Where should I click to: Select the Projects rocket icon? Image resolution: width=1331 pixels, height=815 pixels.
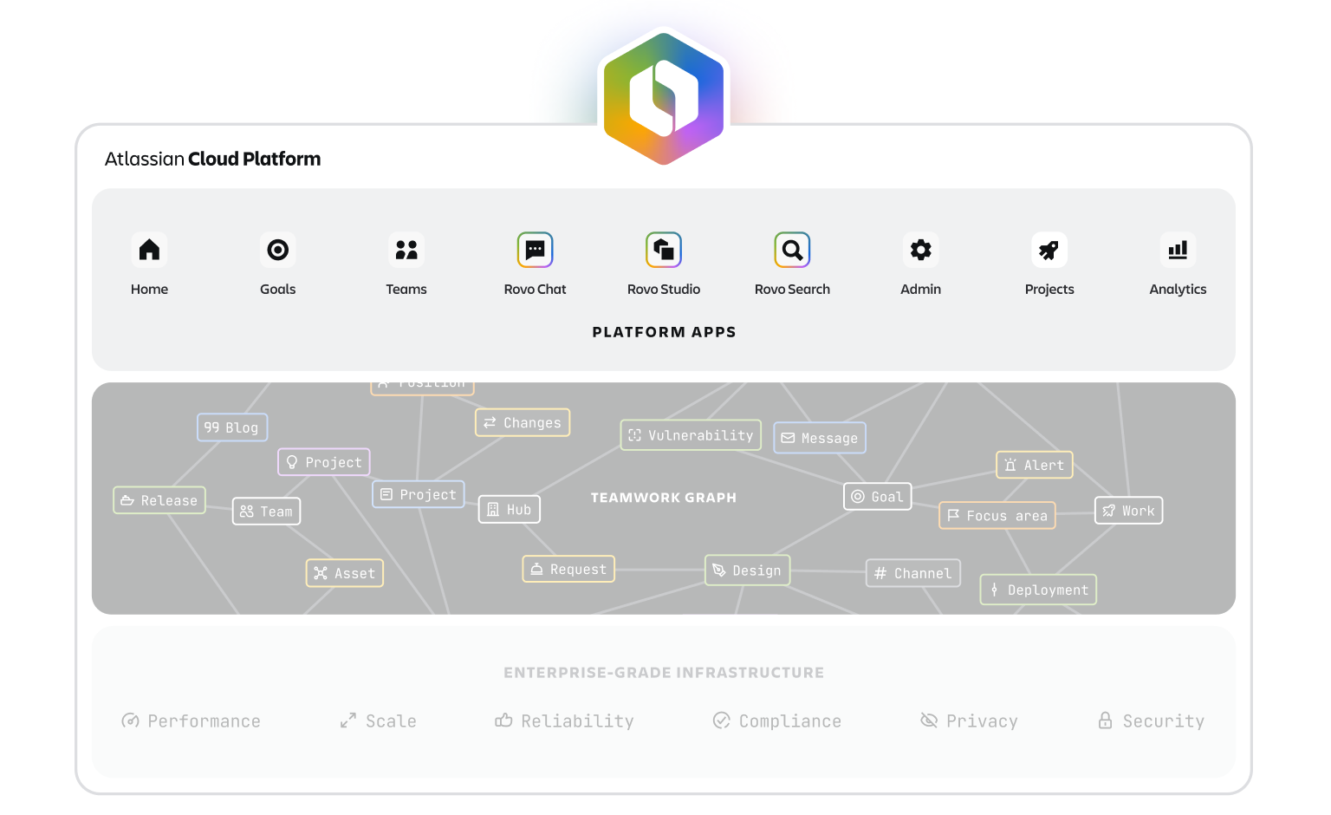click(1049, 251)
